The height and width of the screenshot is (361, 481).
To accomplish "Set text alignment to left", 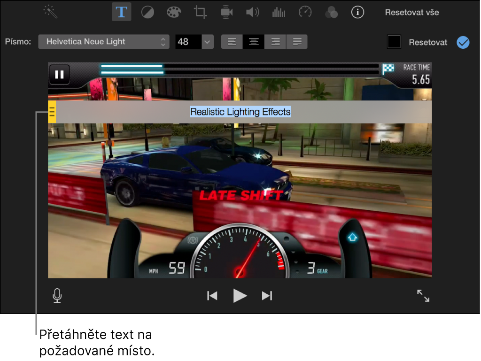I will 232,42.
